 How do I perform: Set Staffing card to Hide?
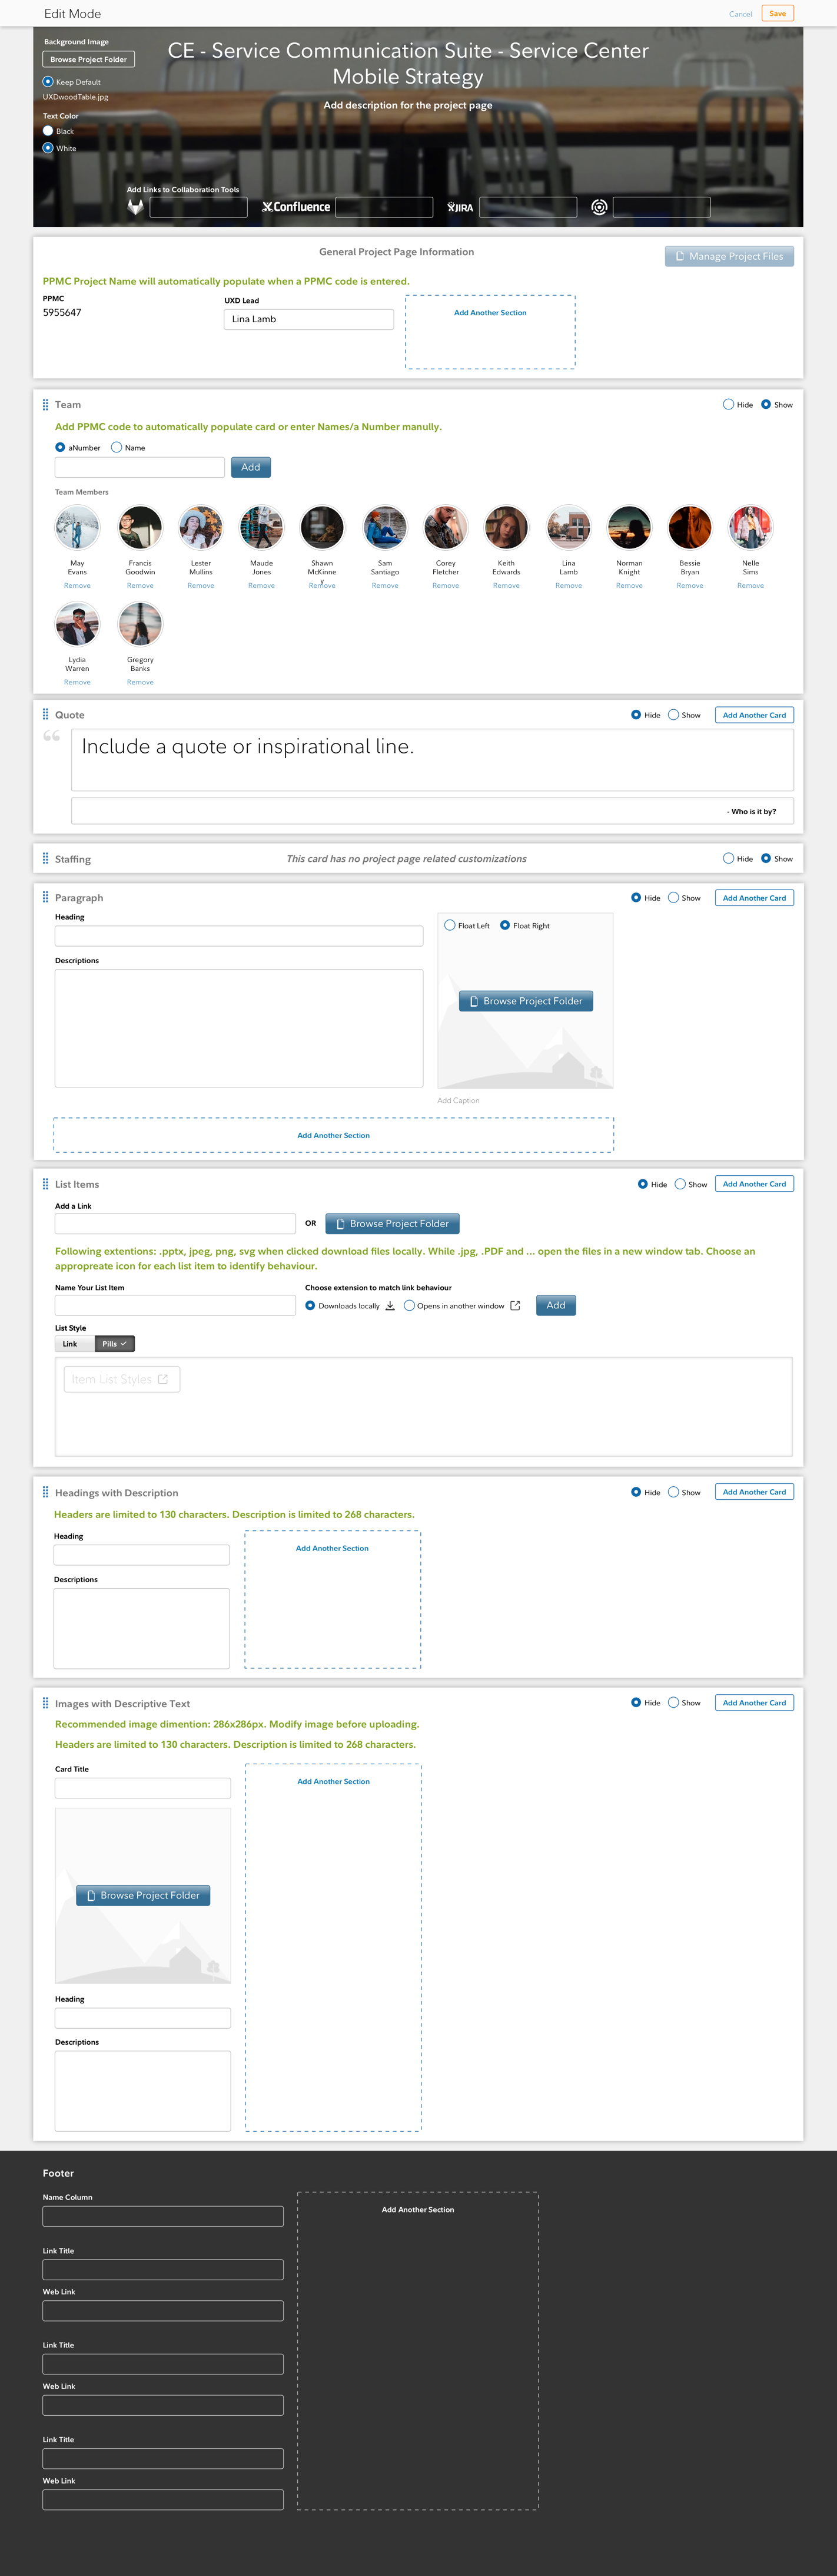[x=728, y=858]
